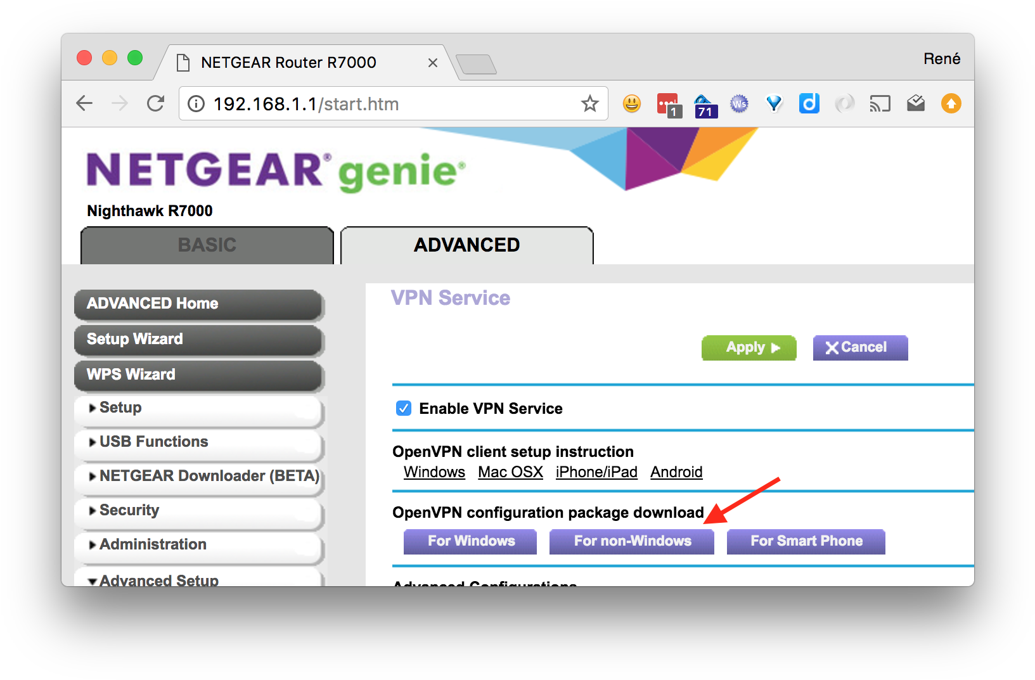
Task: Open the LastPass extension with 1 notification
Action: (667, 103)
